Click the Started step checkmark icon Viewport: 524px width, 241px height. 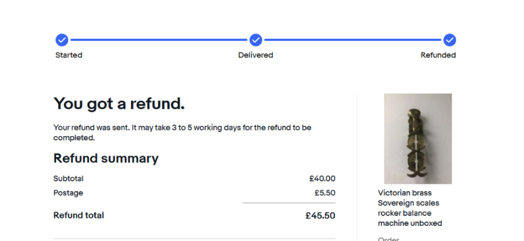pos(62,40)
